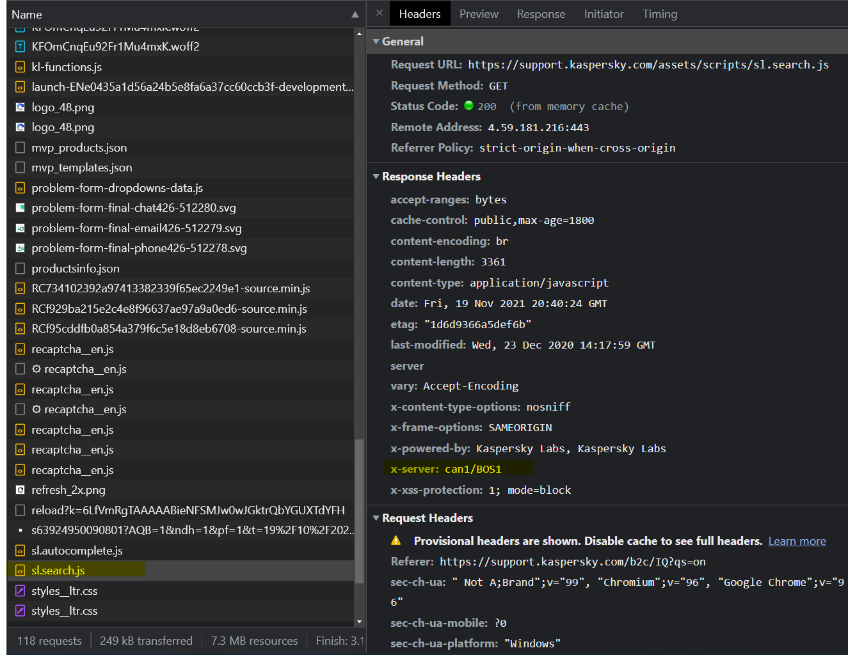
Task: Click the warning triangle icon for provisional headers
Action: click(396, 541)
